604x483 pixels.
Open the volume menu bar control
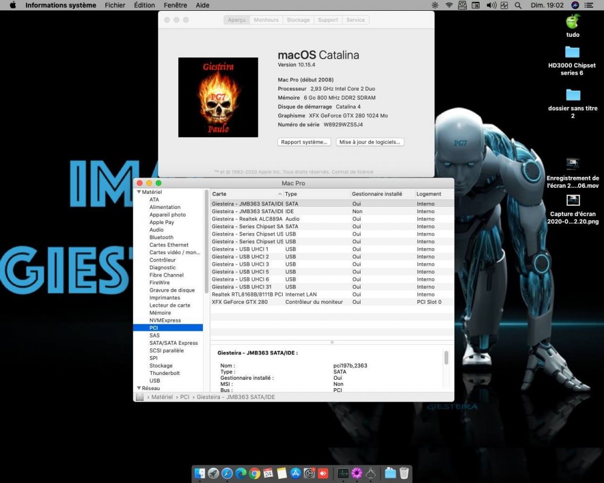pos(491,5)
